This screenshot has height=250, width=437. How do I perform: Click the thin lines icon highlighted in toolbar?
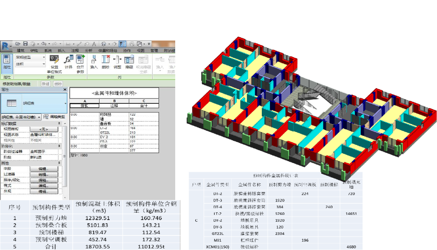122,44
